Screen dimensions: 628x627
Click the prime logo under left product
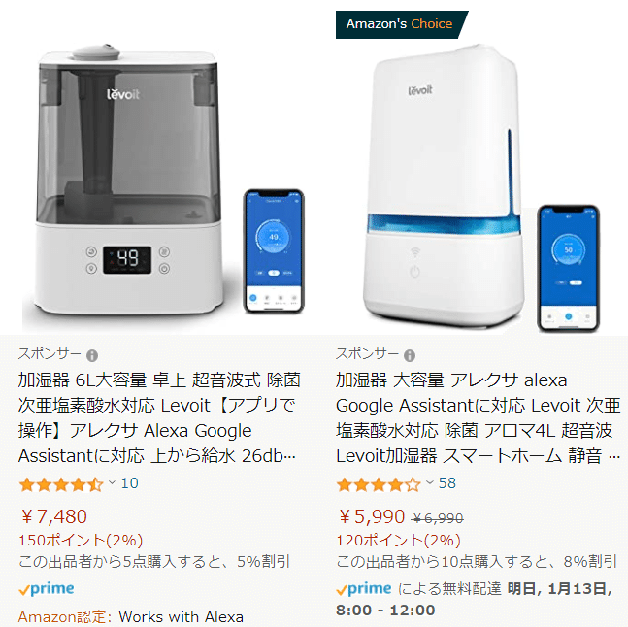click(x=47, y=589)
